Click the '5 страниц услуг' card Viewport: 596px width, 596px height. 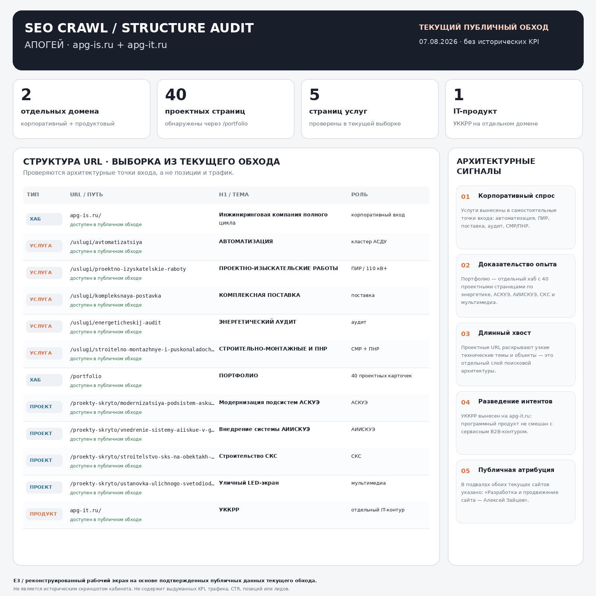coord(370,109)
